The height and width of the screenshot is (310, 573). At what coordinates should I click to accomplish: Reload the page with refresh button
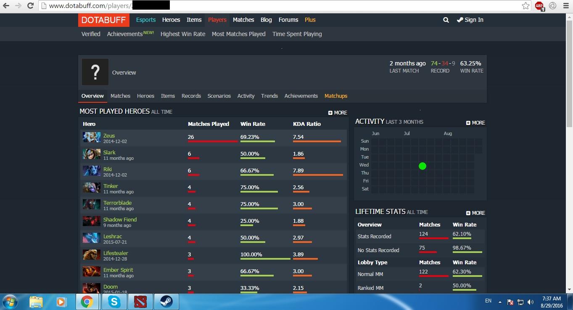click(x=30, y=5)
